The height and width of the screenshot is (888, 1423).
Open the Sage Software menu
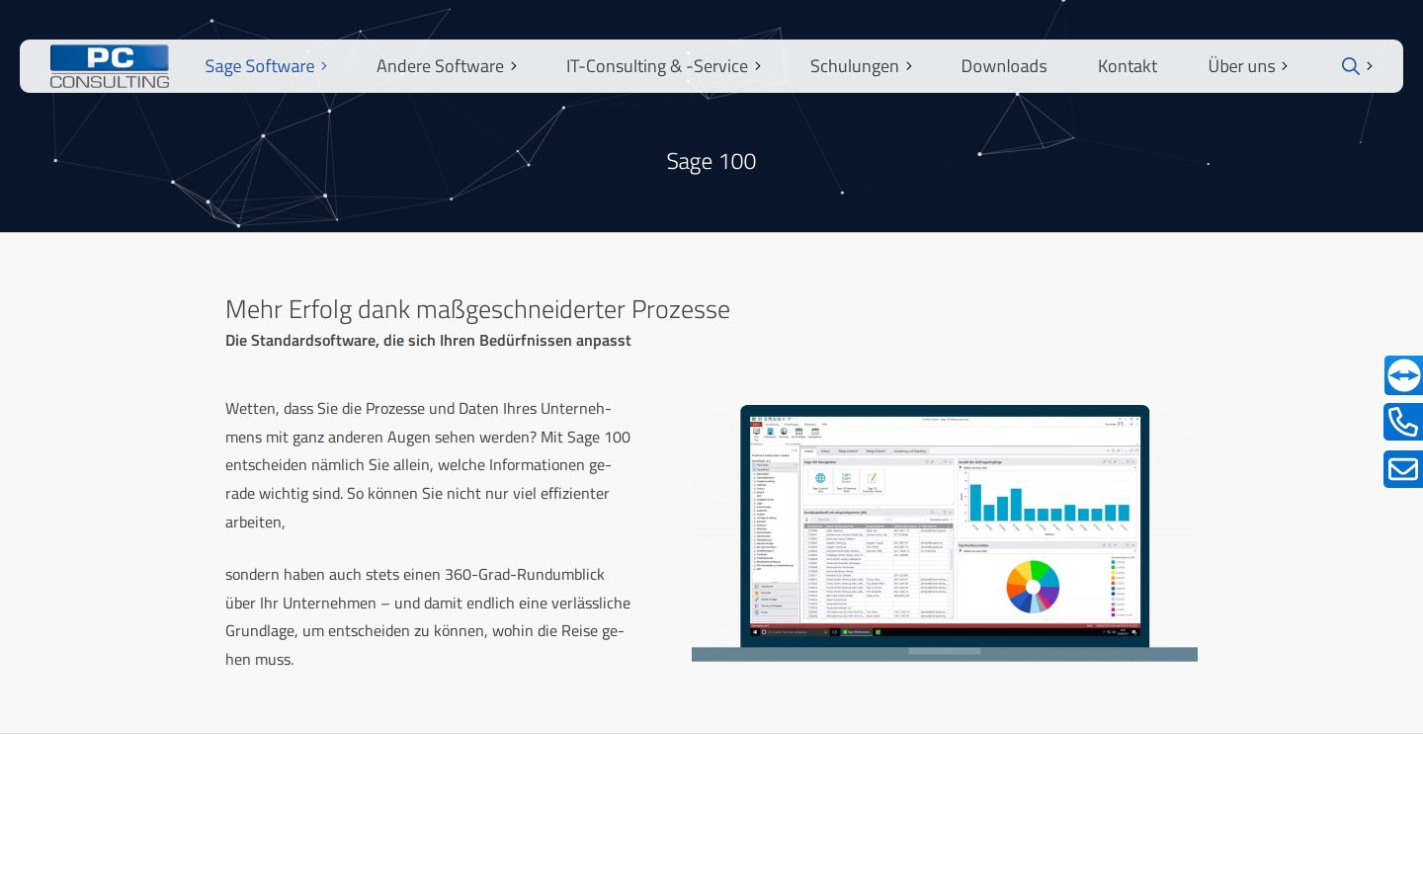pyautogui.click(x=260, y=66)
